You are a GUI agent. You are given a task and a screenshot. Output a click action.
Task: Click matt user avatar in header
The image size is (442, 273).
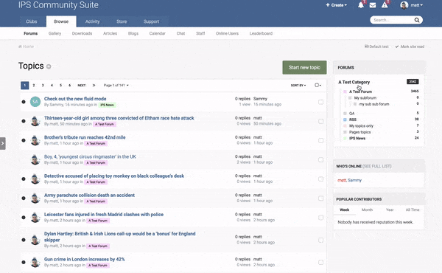(x=404, y=5)
